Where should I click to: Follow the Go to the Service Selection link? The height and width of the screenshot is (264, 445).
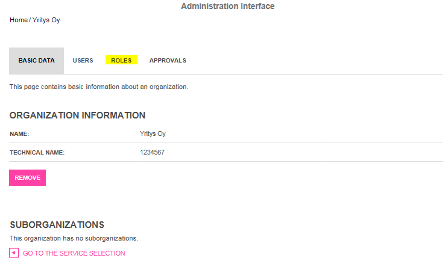click(74, 253)
